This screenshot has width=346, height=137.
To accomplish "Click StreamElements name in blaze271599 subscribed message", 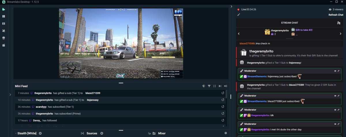I will (x=257, y=101).
